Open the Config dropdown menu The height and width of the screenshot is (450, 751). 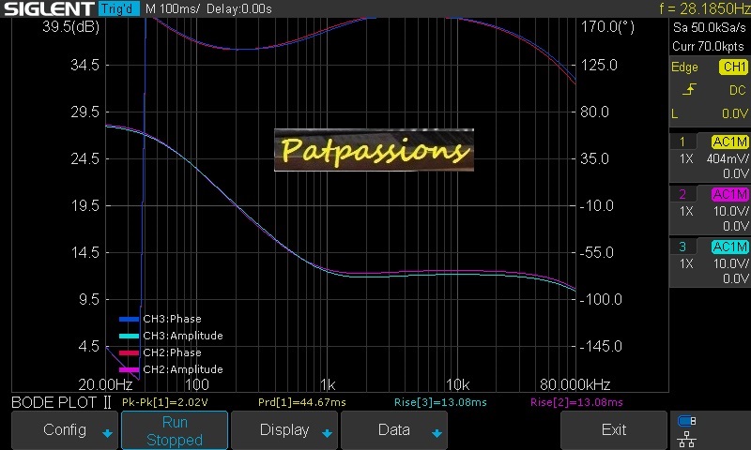pos(65,430)
